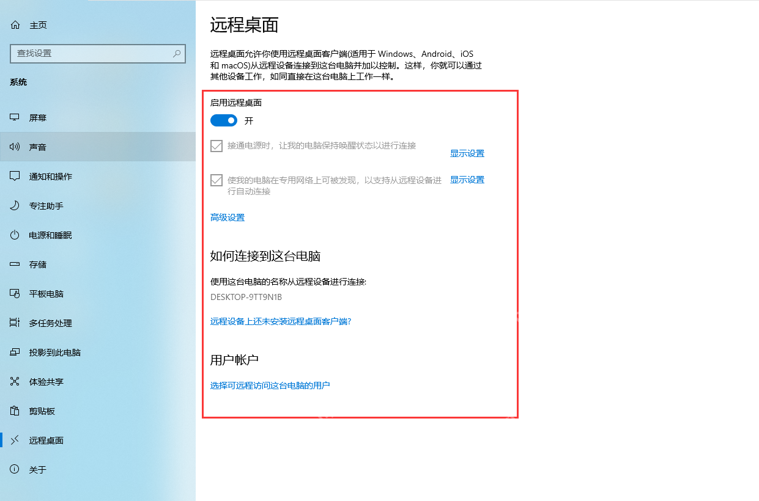Turn off the 启用远程桌面 switch
This screenshot has height=501, width=759.
point(224,121)
